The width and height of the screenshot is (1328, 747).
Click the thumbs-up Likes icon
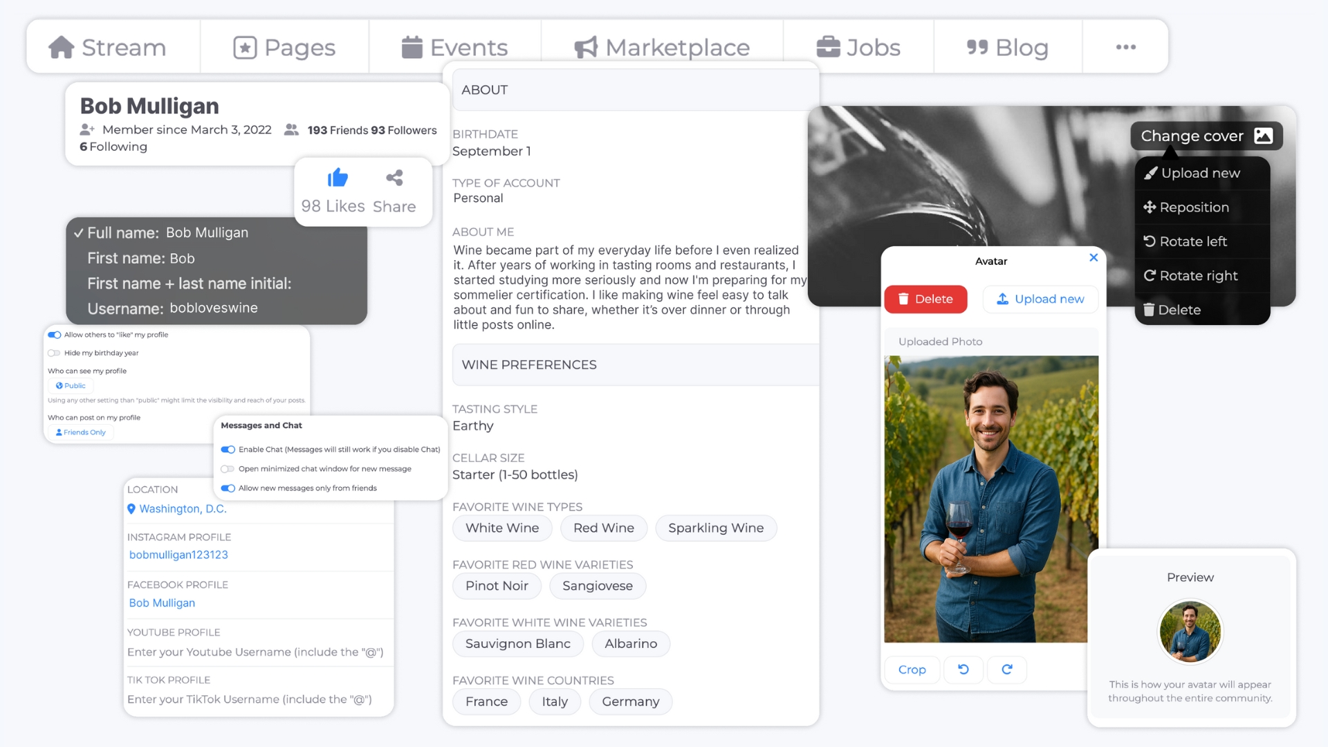point(338,178)
